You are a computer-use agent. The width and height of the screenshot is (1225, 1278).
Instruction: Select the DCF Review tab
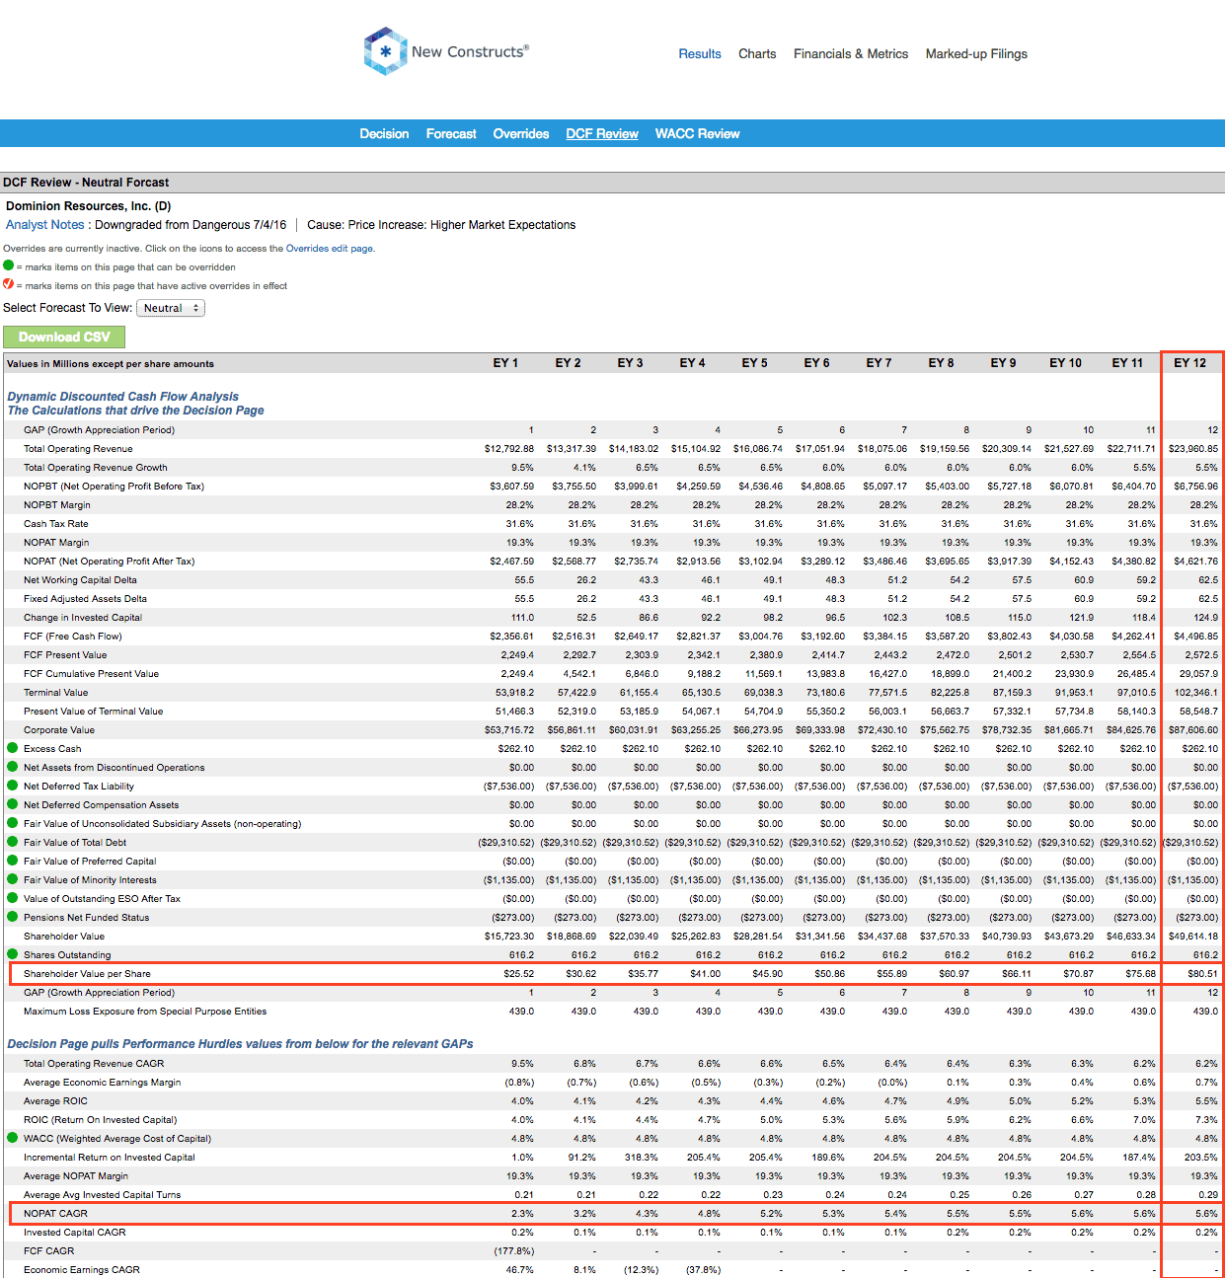point(602,134)
